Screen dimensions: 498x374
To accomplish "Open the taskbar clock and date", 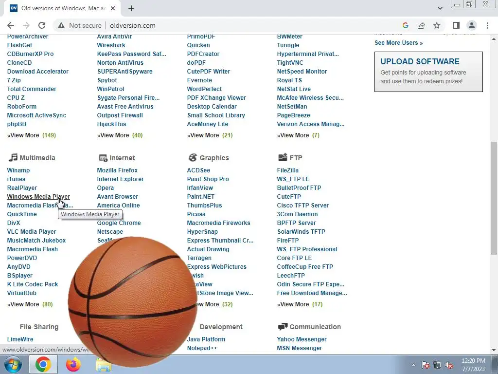I will [473, 365].
